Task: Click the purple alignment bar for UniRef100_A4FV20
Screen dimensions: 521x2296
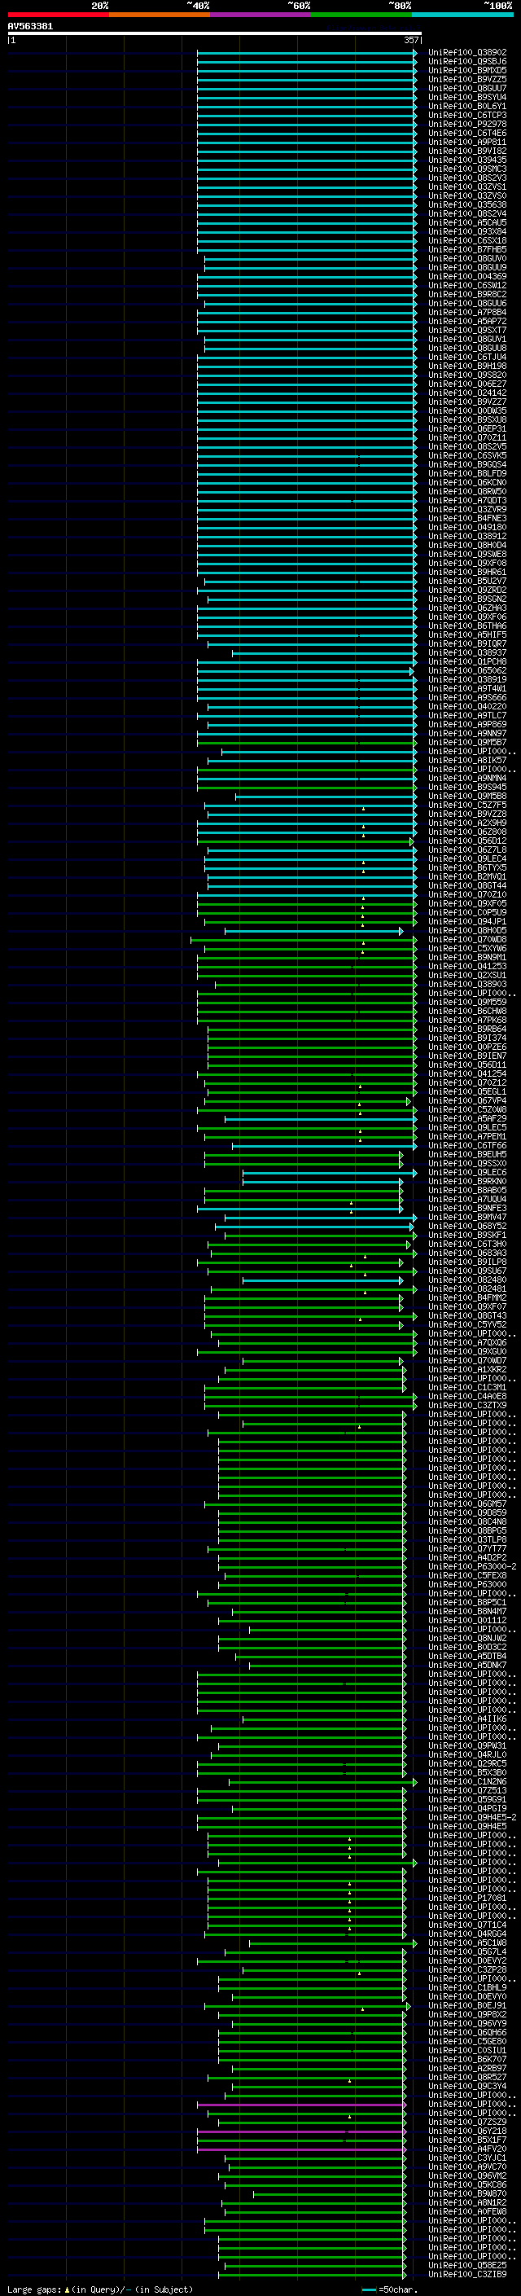Action: pyautogui.click(x=301, y=2149)
